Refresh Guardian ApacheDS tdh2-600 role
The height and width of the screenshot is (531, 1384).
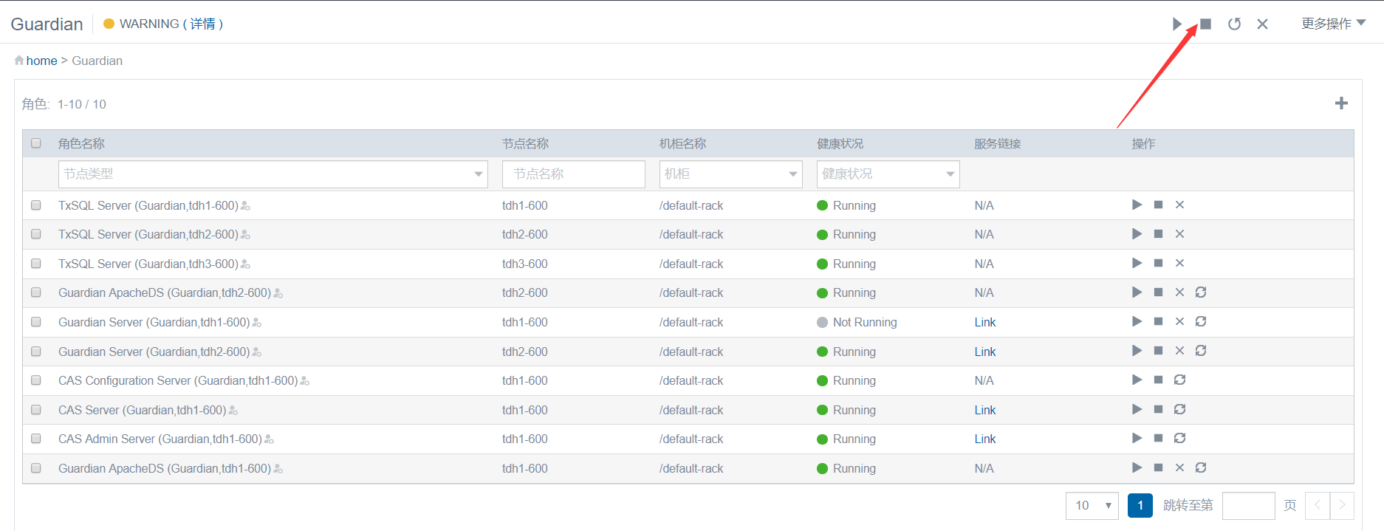tap(1201, 292)
